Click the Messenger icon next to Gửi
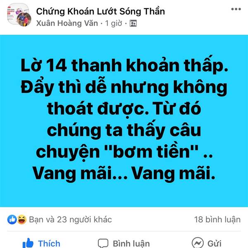Screen dimensions: 248x248 pos(198,243)
